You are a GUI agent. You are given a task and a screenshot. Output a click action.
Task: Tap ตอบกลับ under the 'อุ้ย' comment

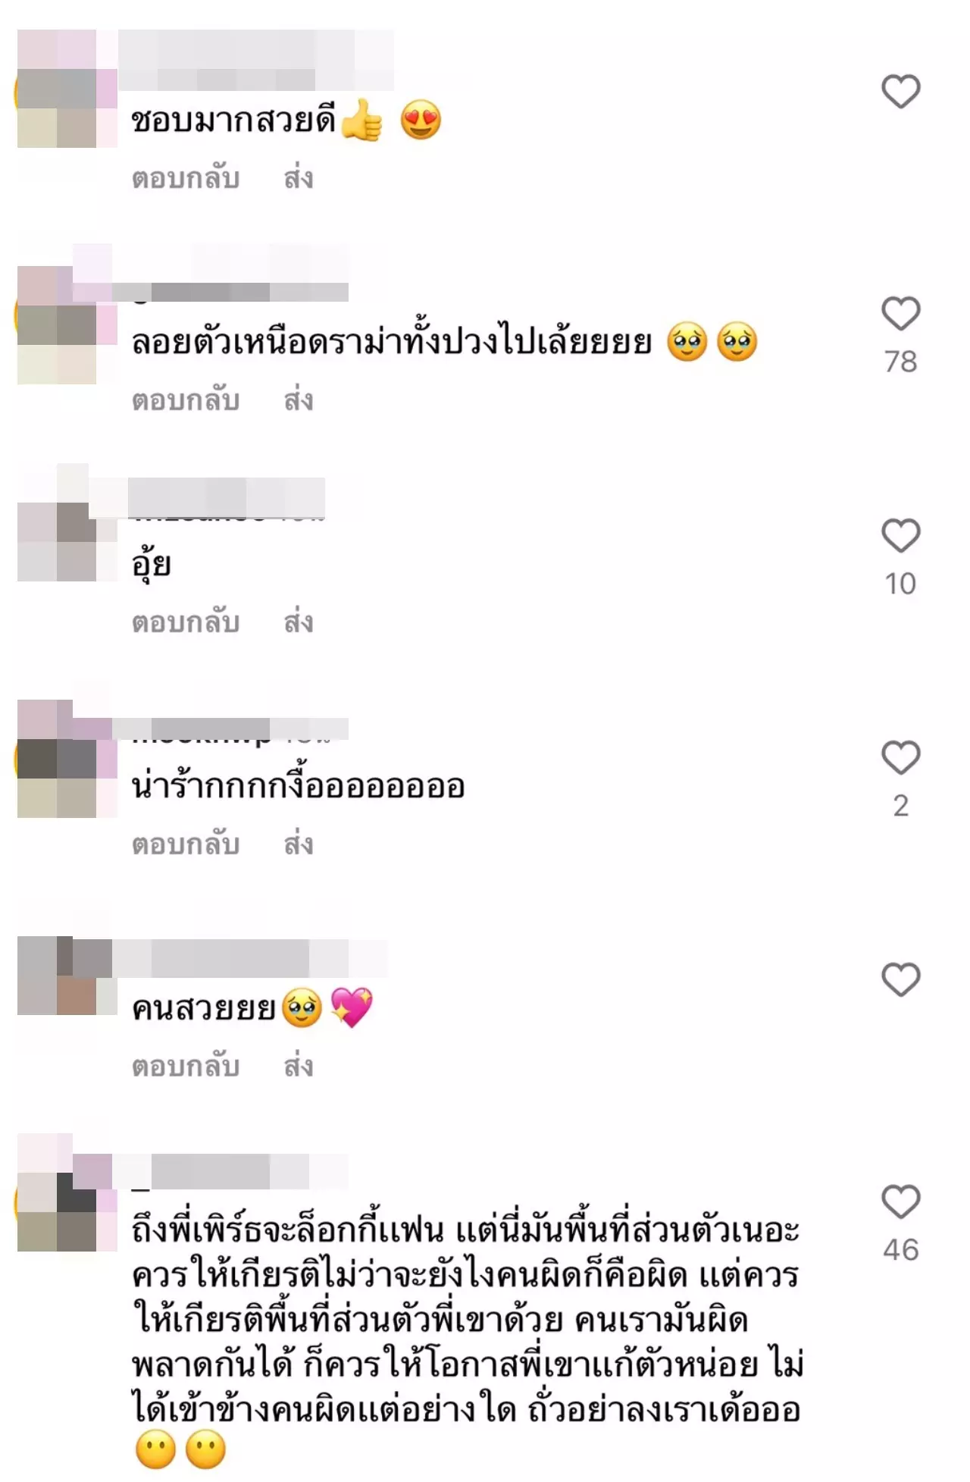(x=186, y=622)
